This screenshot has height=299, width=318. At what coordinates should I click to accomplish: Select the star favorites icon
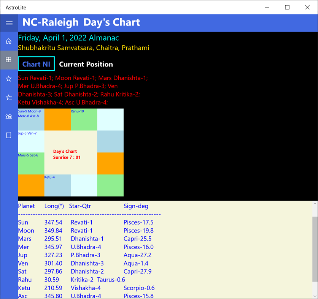coord(9,78)
